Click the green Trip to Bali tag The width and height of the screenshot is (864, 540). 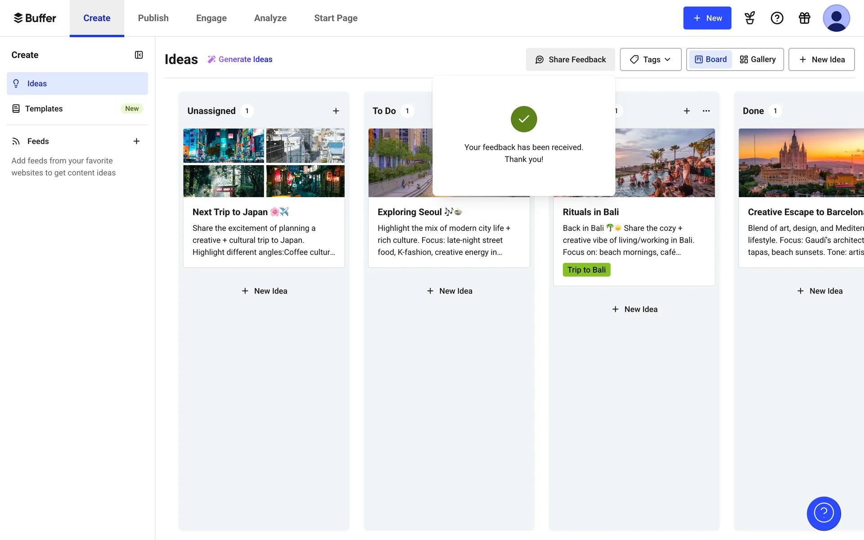click(586, 270)
